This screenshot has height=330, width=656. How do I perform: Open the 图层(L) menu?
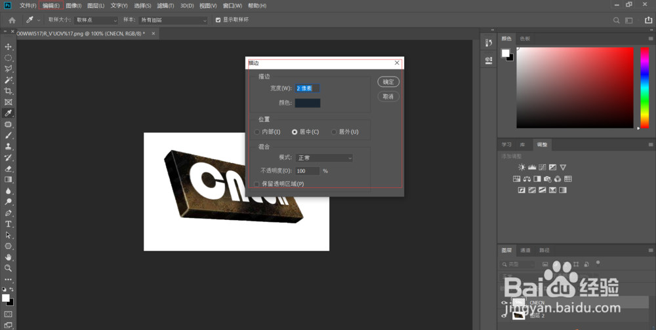point(96,6)
